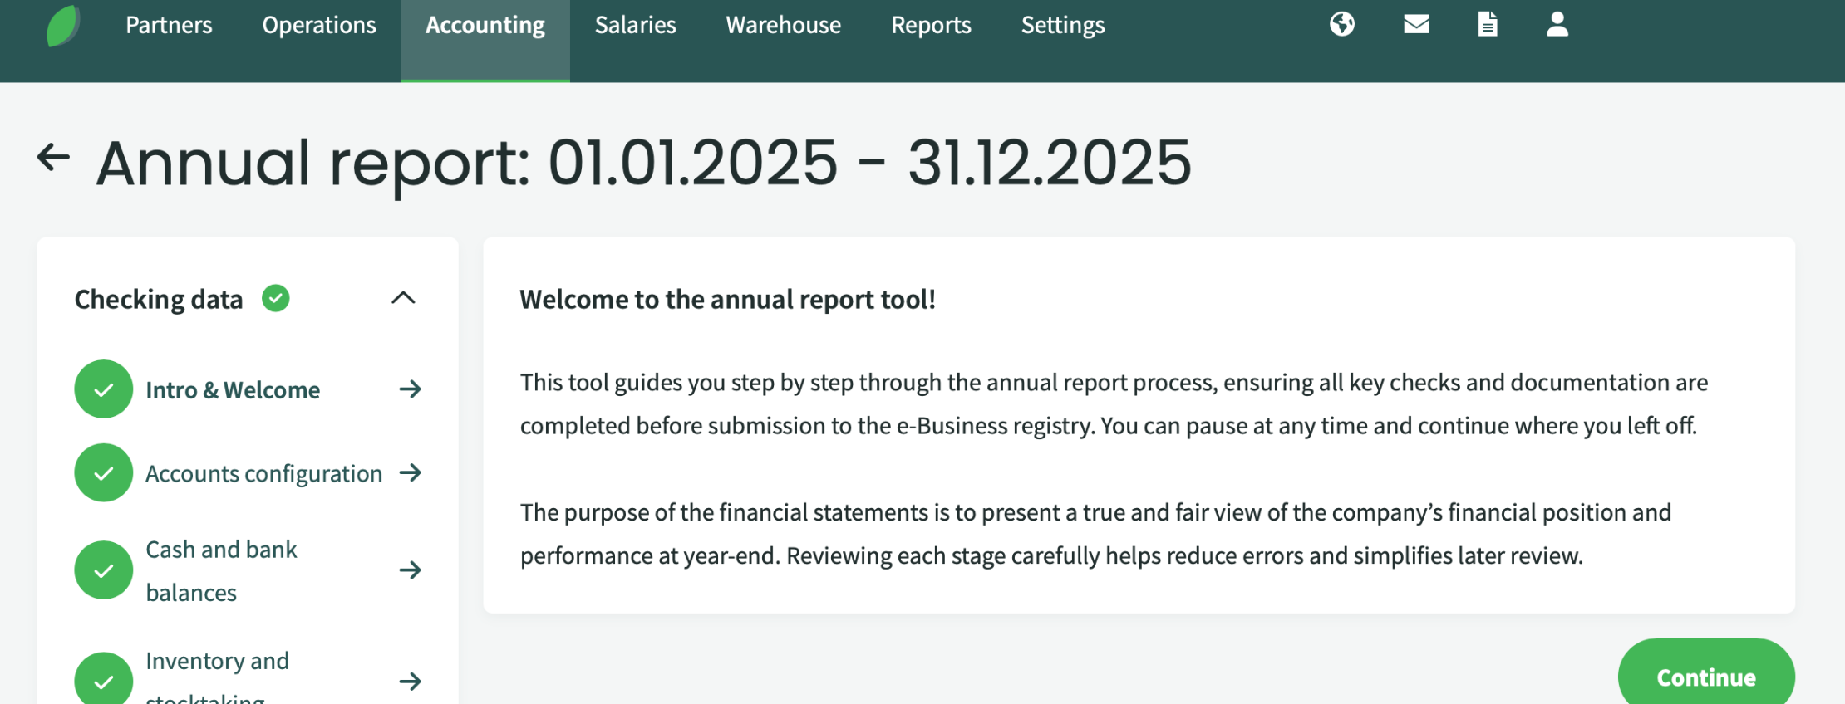Click the arrow beside Inventory and stocktaking
The image size is (1845, 704).
pyautogui.click(x=411, y=682)
